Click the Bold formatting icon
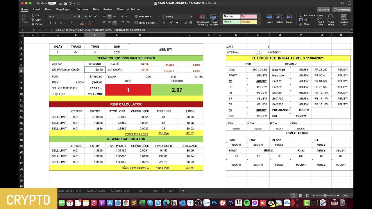This screenshot has height=209, width=372. (x=50, y=23)
